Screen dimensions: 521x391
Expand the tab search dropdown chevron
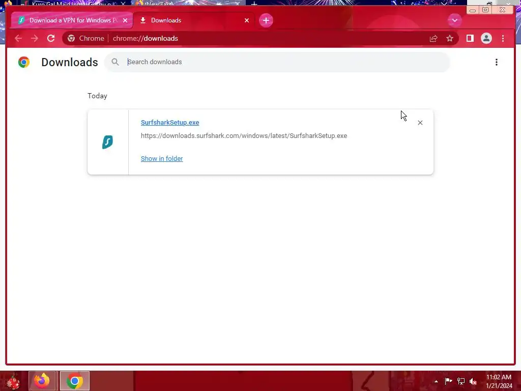pyautogui.click(x=454, y=20)
